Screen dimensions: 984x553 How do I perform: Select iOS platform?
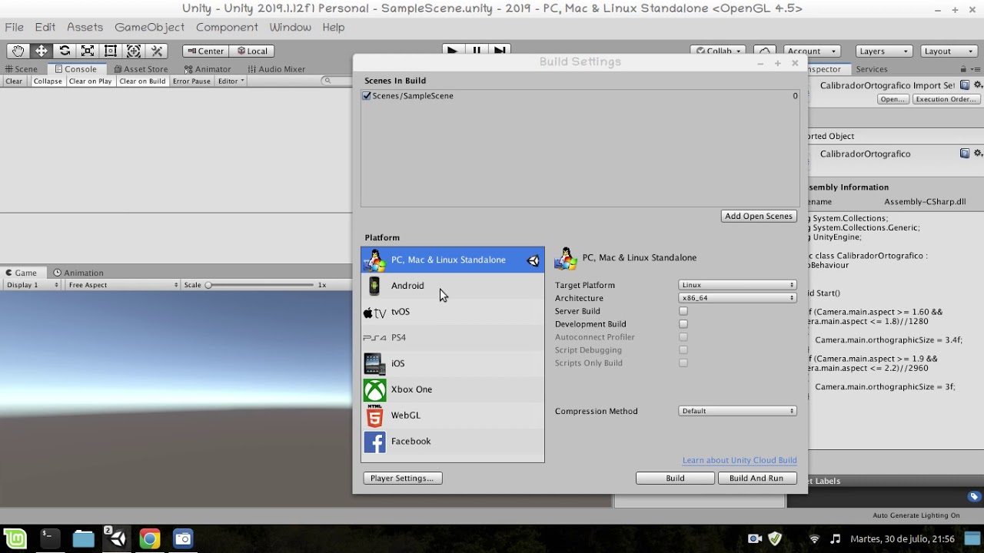pos(453,363)
